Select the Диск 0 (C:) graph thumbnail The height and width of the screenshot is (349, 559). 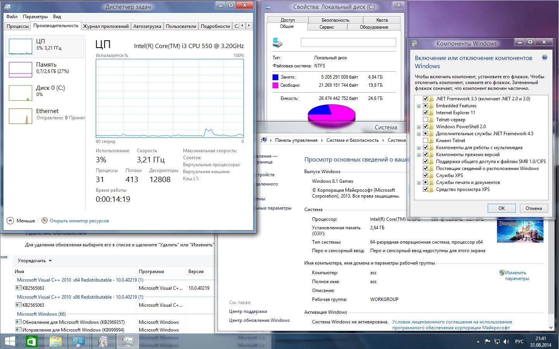click(x=20, y=93)
